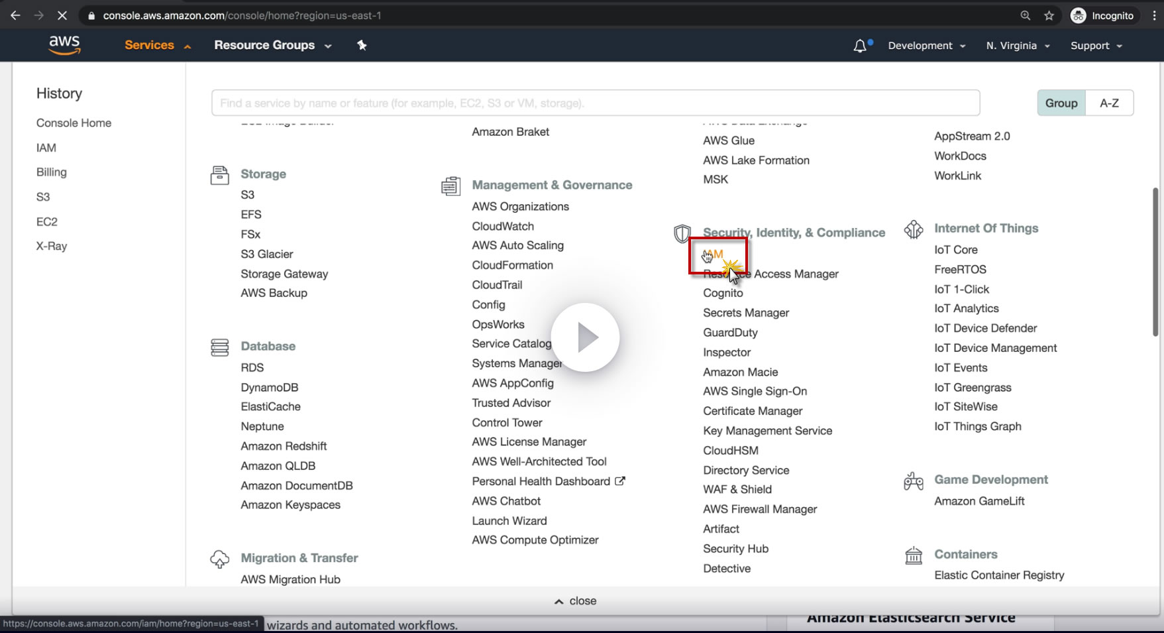Open X-Ray from History
1164x633 pixels.
pyautogui.click(x=52, y=246)
